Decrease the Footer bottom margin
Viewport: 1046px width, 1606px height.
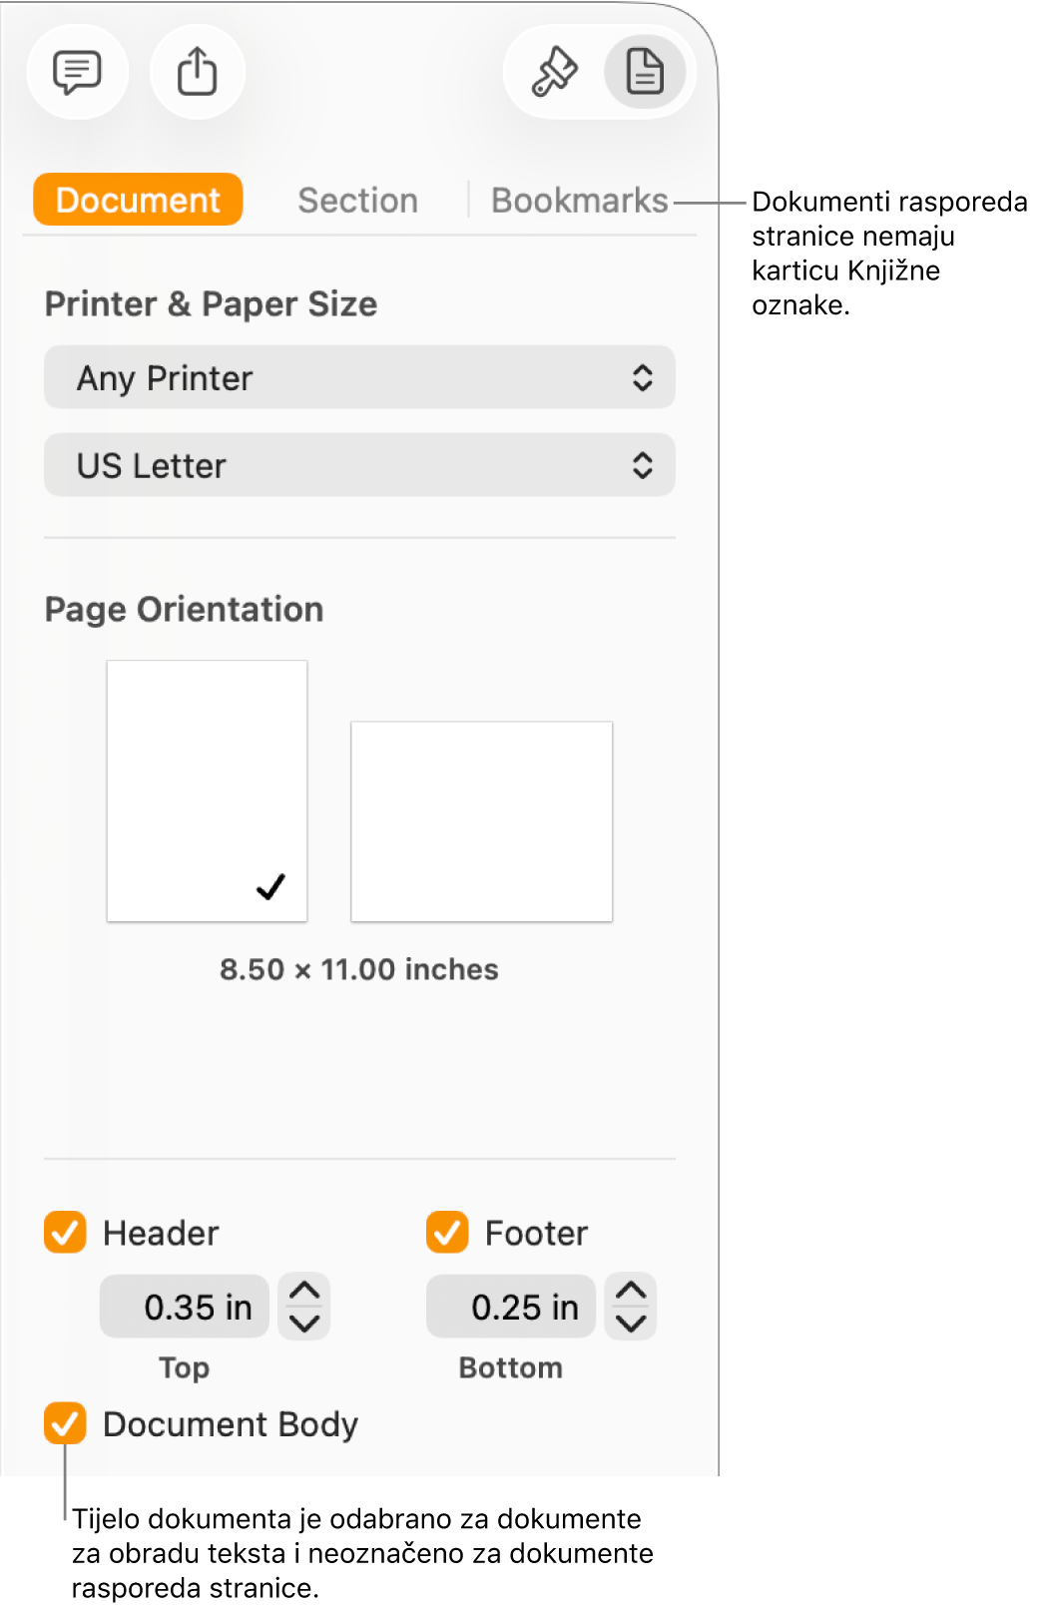point(631,1324)
